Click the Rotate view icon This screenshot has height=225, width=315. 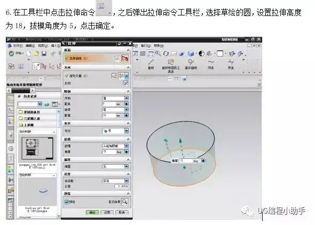(166, 53)
